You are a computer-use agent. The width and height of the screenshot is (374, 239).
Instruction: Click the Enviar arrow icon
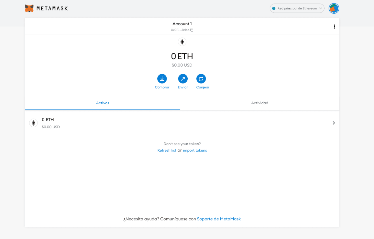click(x=183, y=79)
